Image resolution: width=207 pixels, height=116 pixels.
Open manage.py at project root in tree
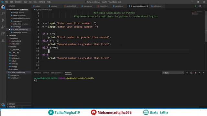(x=19, y=75)
